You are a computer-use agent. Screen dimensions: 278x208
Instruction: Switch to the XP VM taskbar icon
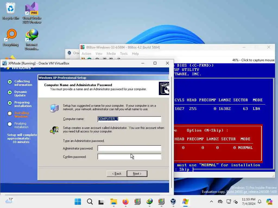185,201
